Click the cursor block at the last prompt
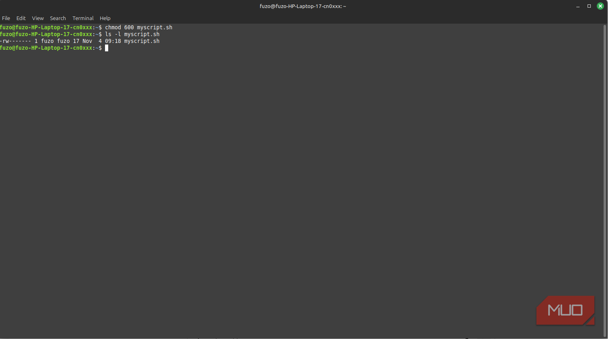This screenshot has width=608, height=339. (107, 48)
